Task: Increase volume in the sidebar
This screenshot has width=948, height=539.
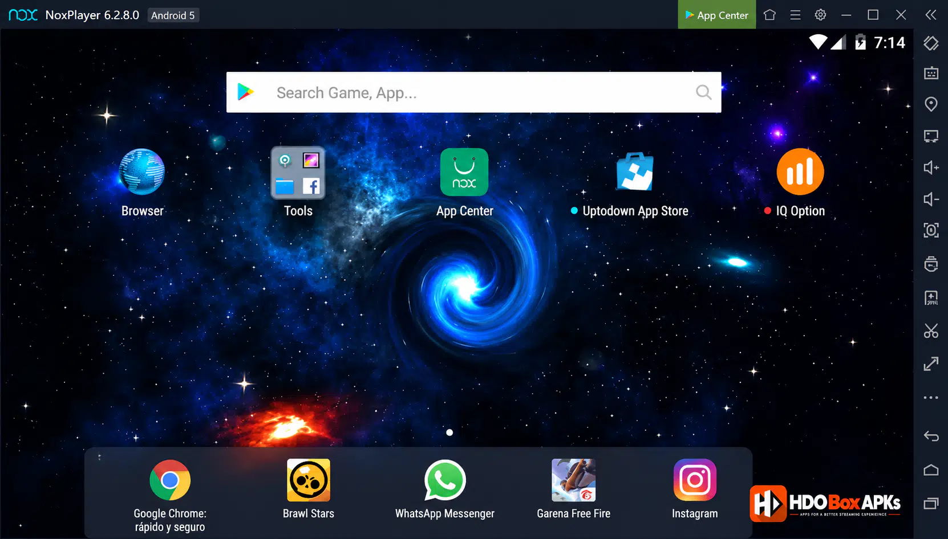Action: (931, 168)
